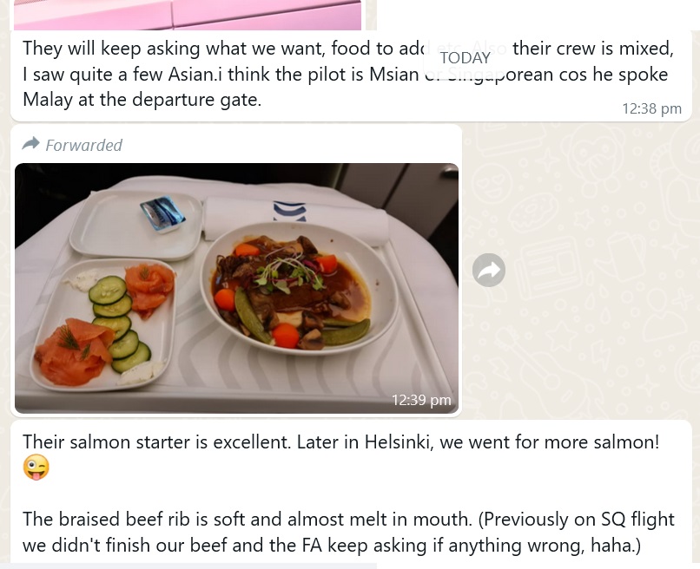Click the round forward arrow button beside photo
The image size is (700, 569).
[489, 270]
